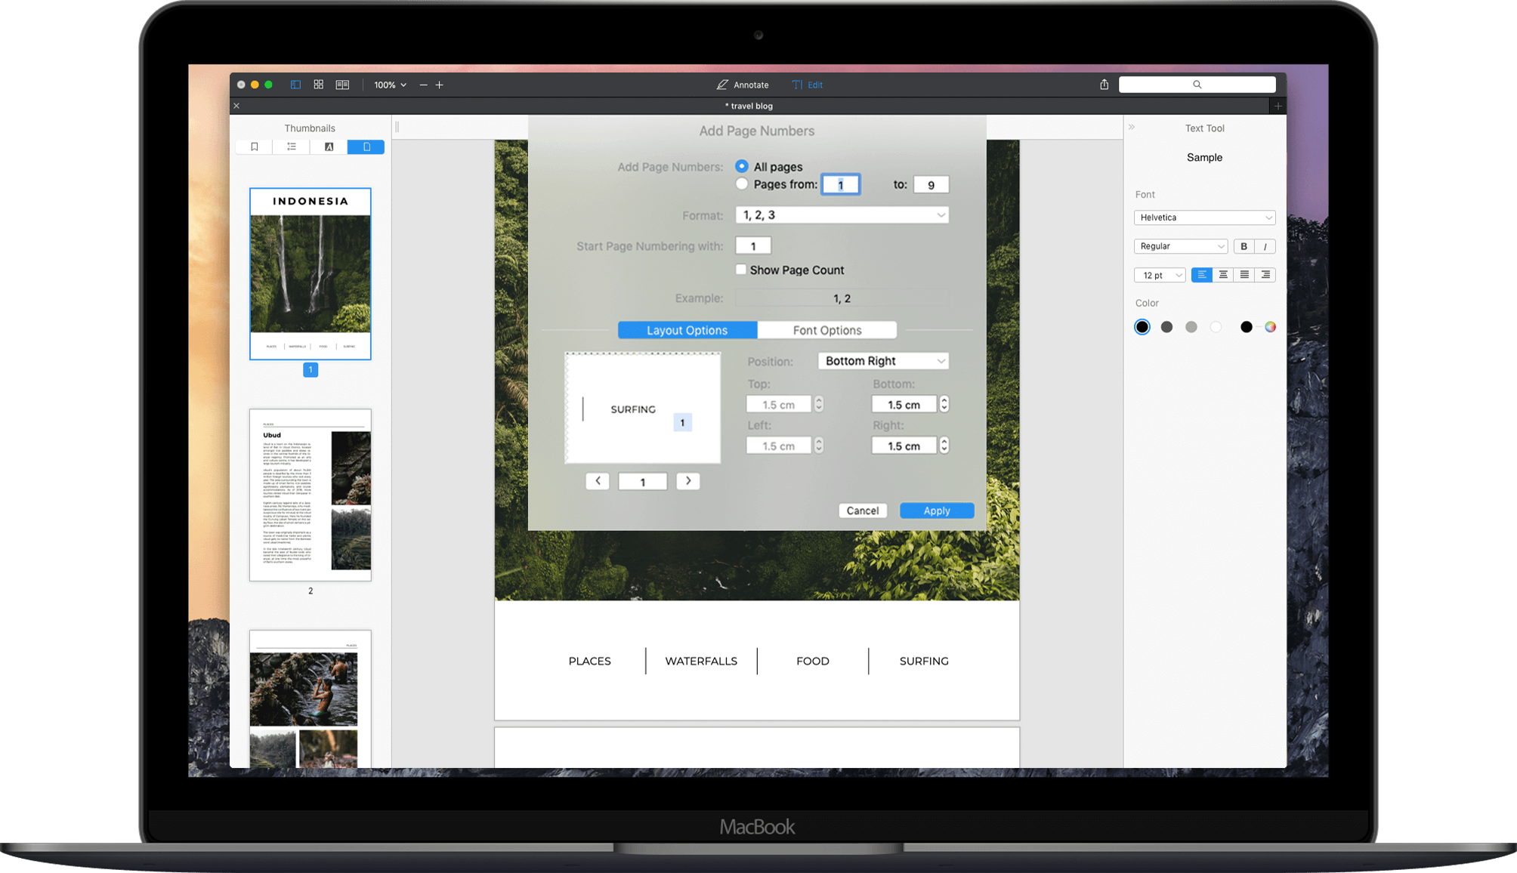Enable Show Page Count checkbox
This screenshot has width=1517, height=873.
coord(742,270)
